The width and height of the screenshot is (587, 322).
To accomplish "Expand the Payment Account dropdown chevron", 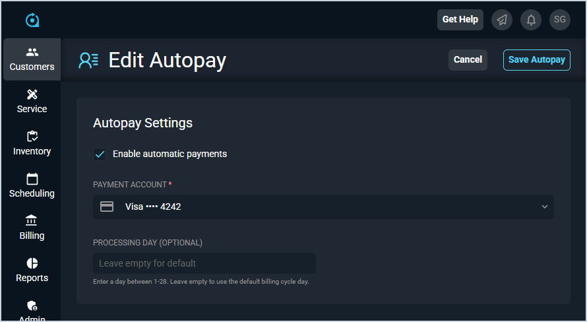I will (545, 207).
